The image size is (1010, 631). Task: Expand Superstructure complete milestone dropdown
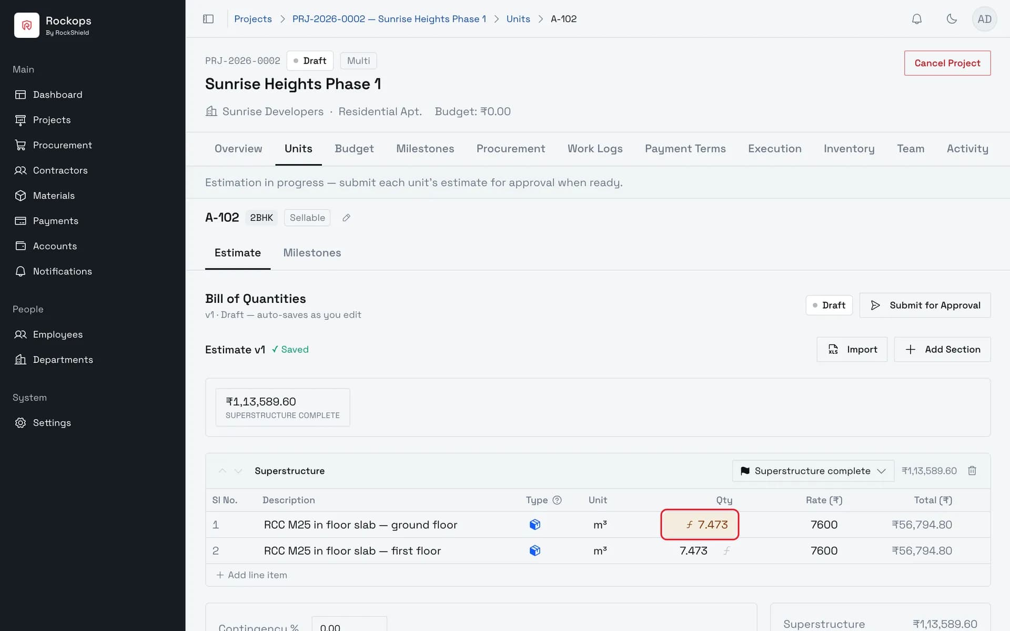pos(813,471)
